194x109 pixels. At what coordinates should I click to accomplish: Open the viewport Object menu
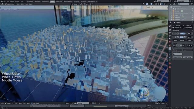coord(31,4)
